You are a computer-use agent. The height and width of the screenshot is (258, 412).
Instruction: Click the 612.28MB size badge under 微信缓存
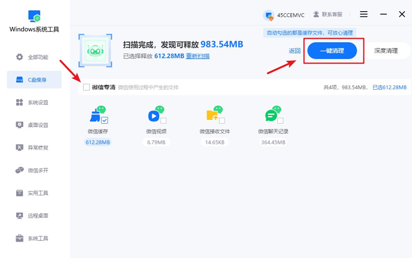(x=98, y=142)
